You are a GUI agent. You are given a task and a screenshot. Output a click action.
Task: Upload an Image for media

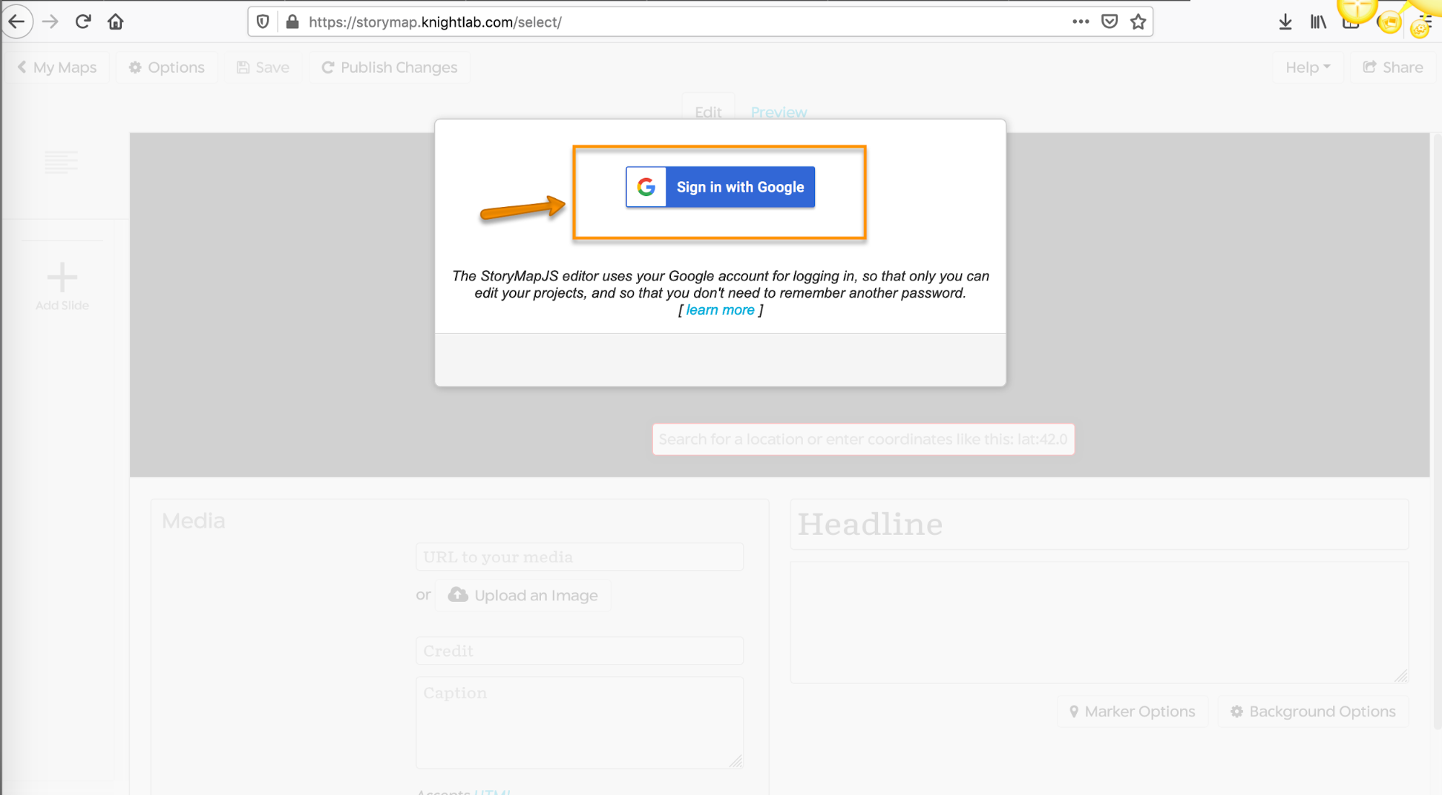[x=522, y=595]
